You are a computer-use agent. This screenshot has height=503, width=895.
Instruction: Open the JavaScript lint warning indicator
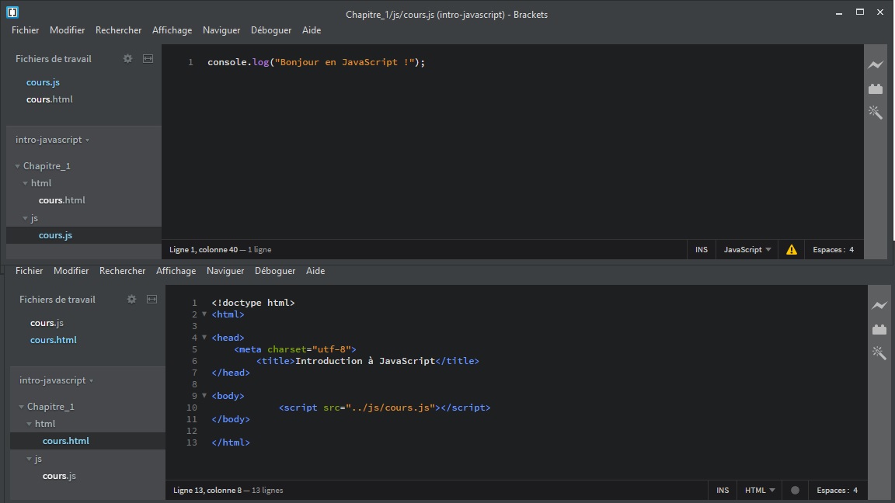click(791, 249)
